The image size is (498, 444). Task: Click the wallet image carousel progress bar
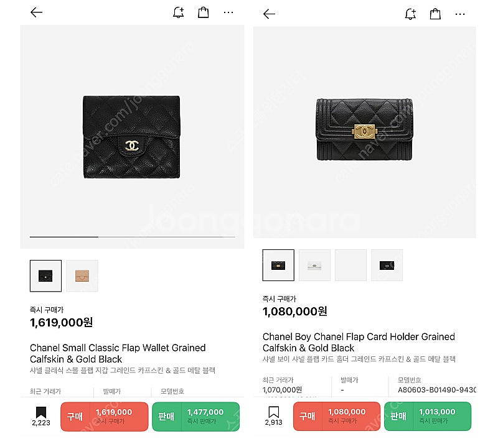pos(132,237)
